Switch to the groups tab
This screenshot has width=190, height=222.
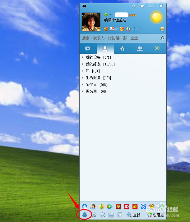click(140, 49)
